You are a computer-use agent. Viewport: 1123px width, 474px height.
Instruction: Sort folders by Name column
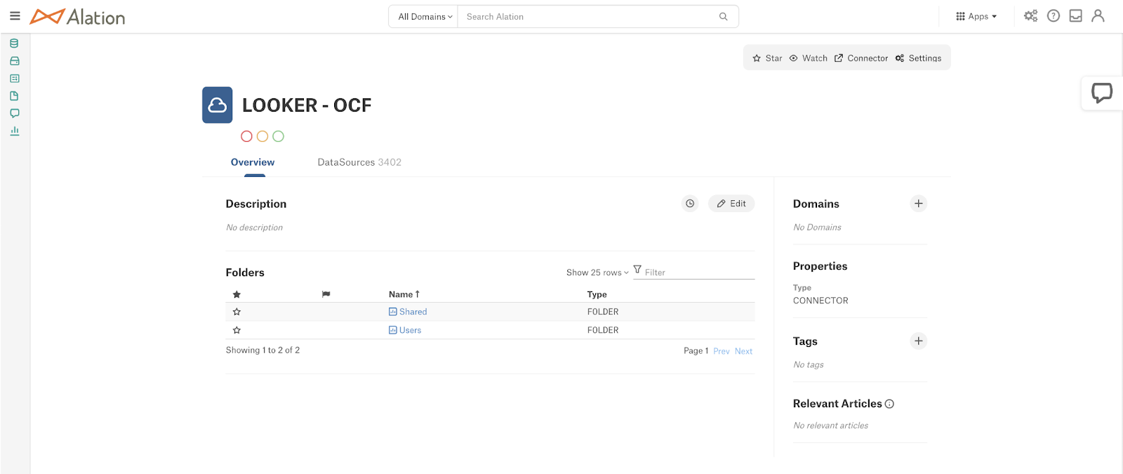[x=404, y=294]
